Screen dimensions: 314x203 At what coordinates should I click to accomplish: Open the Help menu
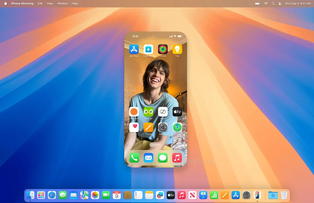(x=75, y=3)
